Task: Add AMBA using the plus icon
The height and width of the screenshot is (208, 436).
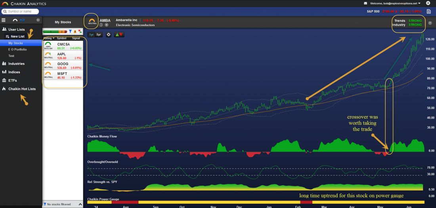Action: [106, 25]
